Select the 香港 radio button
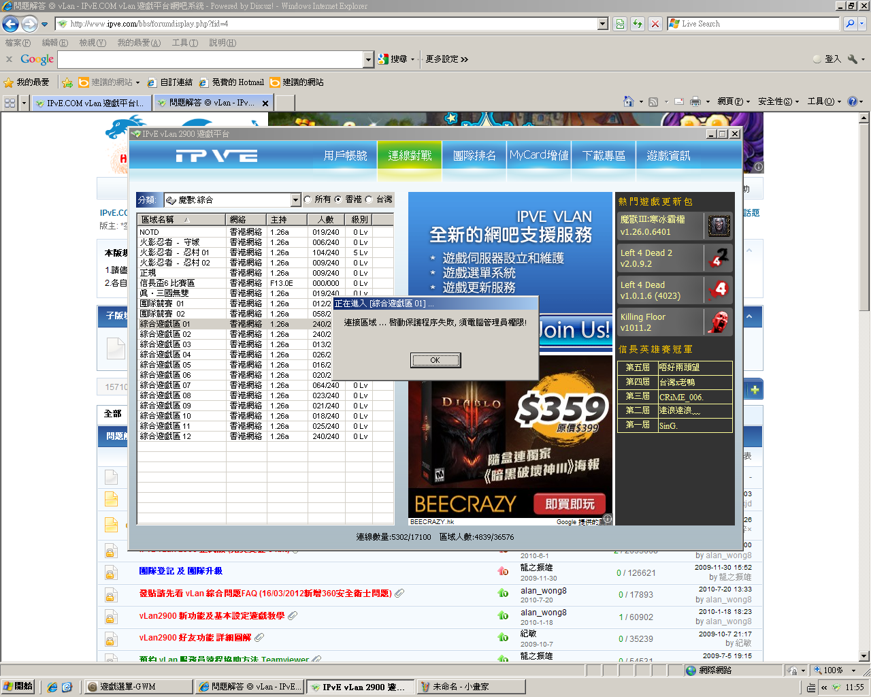 [x=338, y=199]
